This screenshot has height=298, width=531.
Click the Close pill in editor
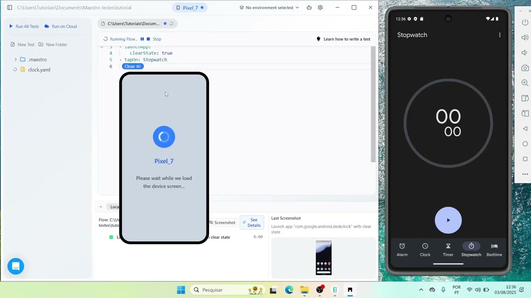(x=133, y=66)
